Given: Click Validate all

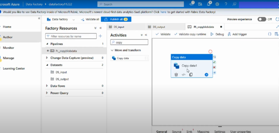Looking at the screenshot, I should (x=90, y=19).
